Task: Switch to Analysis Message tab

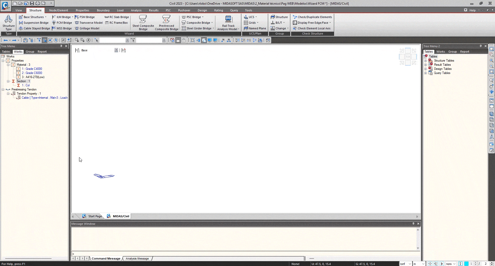Action: point(137,259)
